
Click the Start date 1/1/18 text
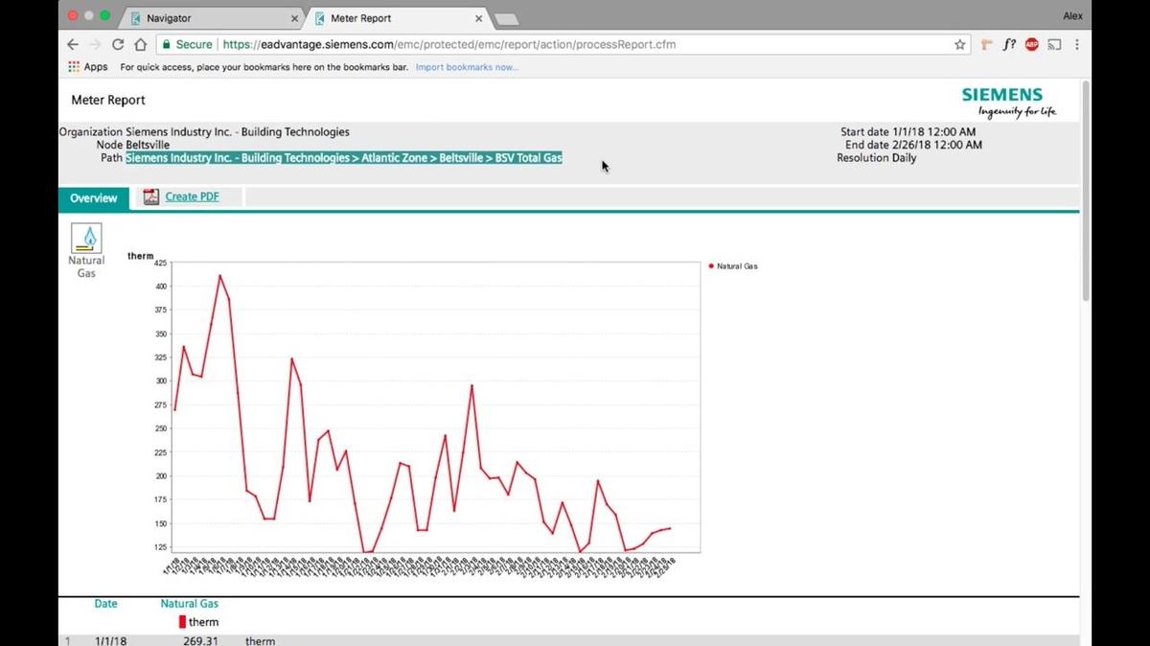pyautogui.click(x=908, y=132)
